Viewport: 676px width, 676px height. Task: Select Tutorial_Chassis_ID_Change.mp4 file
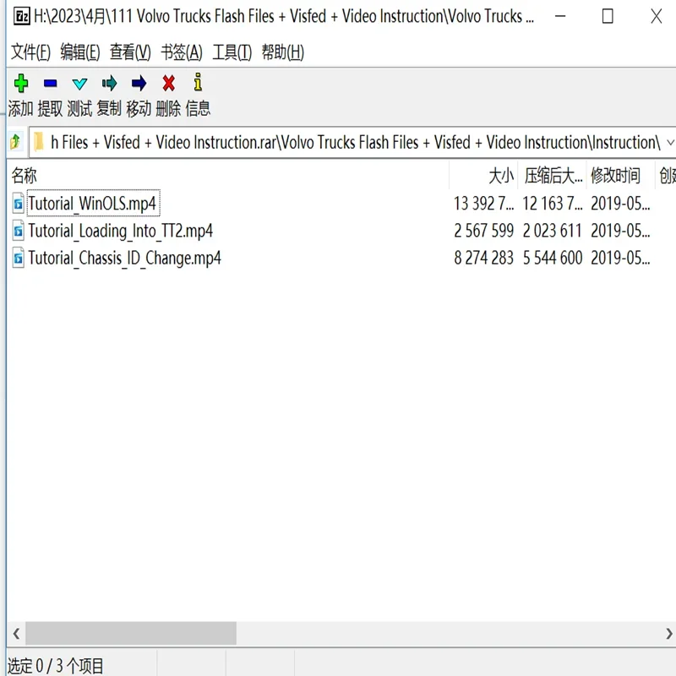(124, 259)
